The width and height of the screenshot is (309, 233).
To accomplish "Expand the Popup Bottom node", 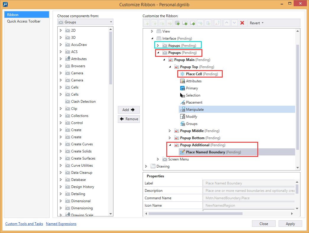I will (170, 138).
